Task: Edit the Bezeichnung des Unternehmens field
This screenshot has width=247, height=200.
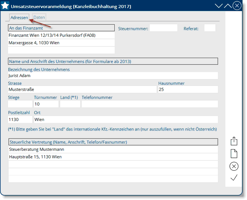Action: tap(113, 76)
